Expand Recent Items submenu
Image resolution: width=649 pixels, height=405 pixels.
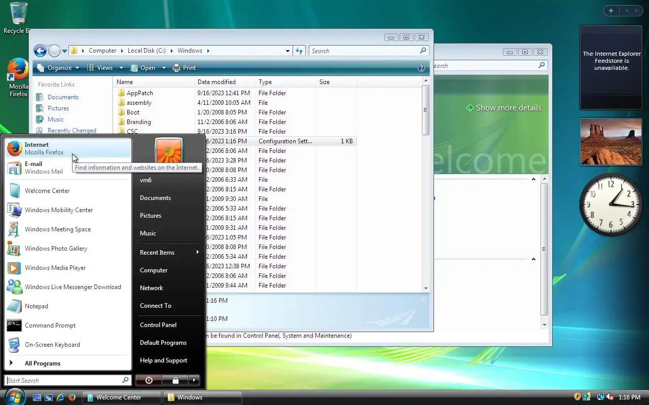[169, 253]
